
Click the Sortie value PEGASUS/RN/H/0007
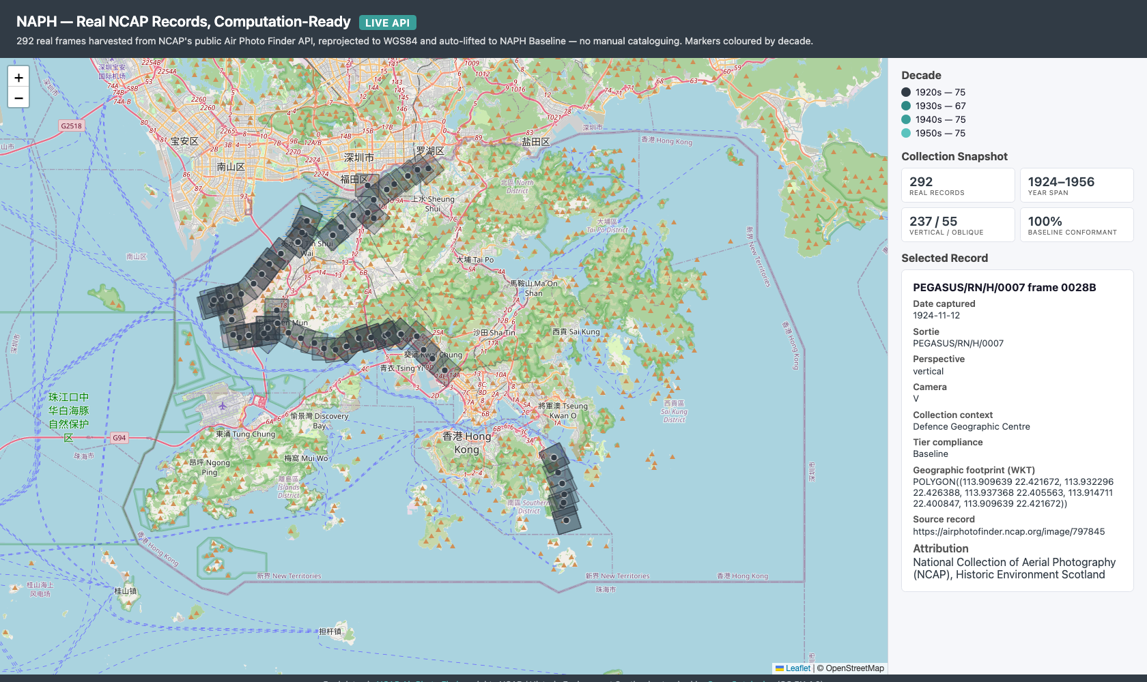pyautogui.click(x=958, y=344)
